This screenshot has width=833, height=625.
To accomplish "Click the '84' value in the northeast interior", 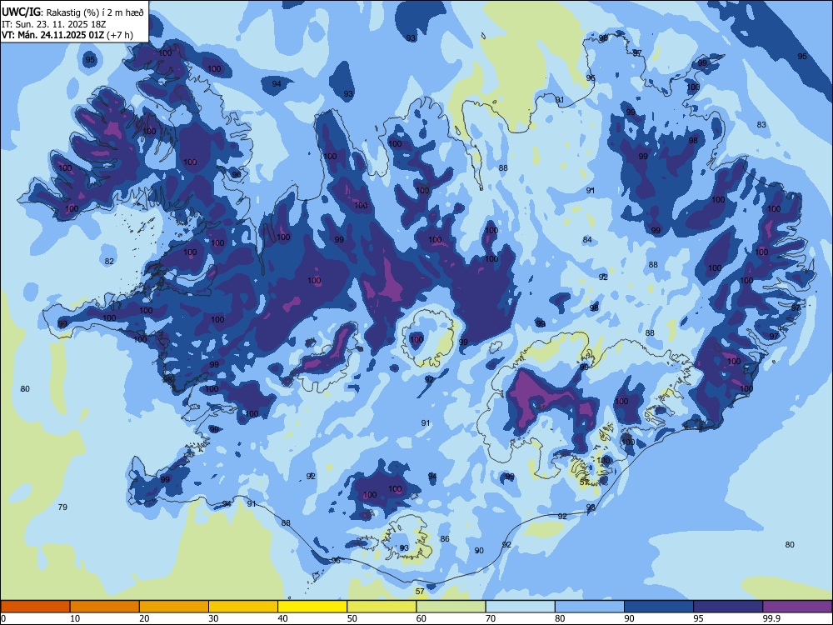I will (587, 240).
